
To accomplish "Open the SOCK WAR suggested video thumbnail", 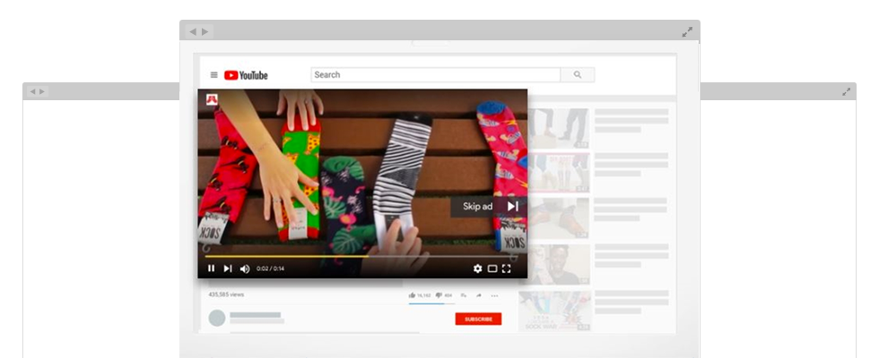I will coord(555,311).
